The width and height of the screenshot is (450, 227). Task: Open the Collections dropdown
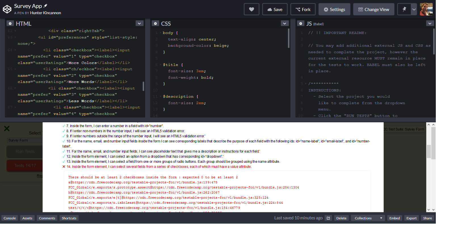tap(368, 218)
